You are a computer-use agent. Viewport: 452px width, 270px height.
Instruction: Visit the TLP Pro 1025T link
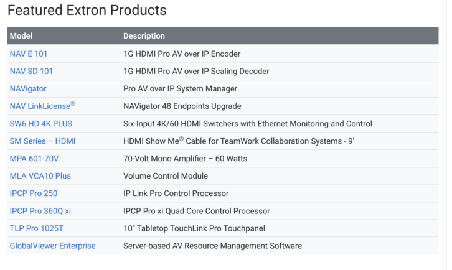[35, 228]
